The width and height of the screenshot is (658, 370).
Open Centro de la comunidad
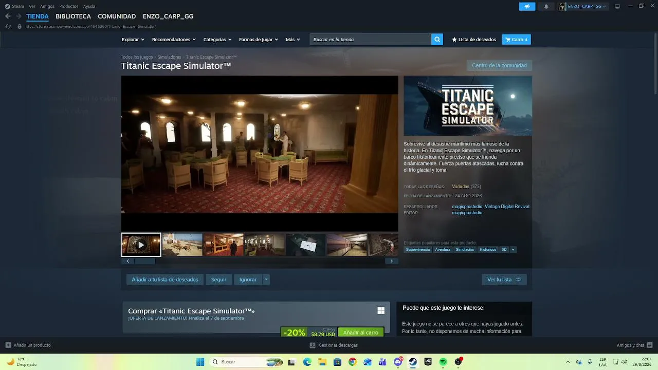[499, 65]
